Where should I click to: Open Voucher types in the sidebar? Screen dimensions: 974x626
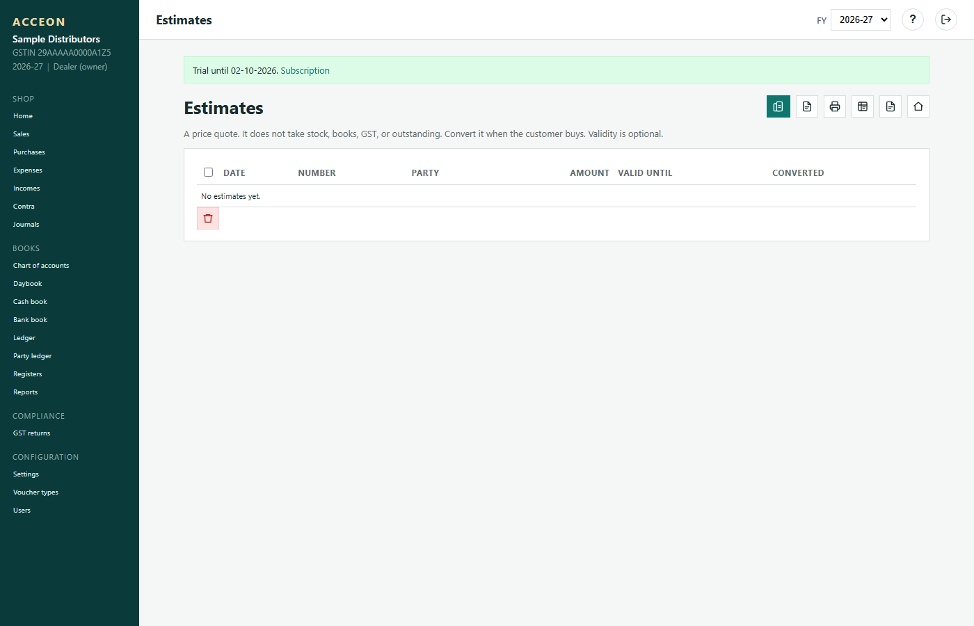(x=35, y=492)
